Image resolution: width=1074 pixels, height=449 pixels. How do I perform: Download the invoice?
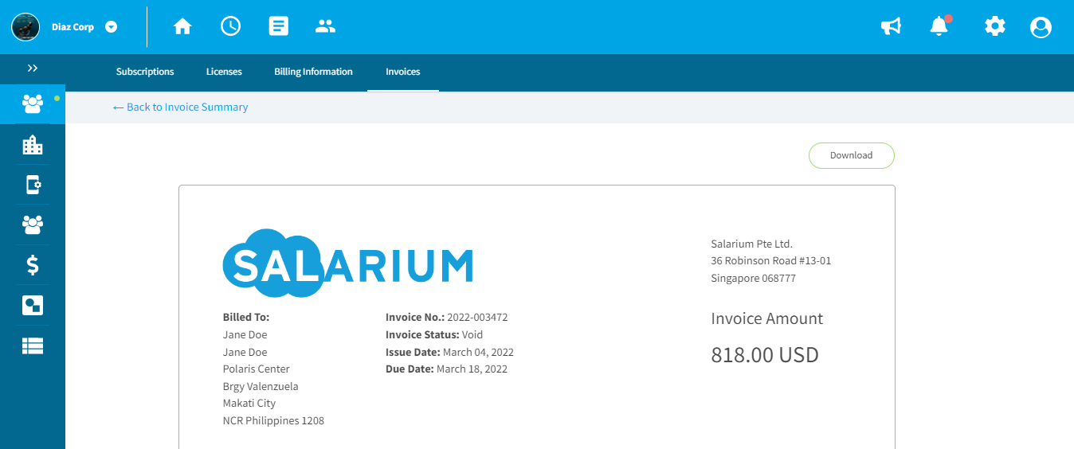[852, 155]
